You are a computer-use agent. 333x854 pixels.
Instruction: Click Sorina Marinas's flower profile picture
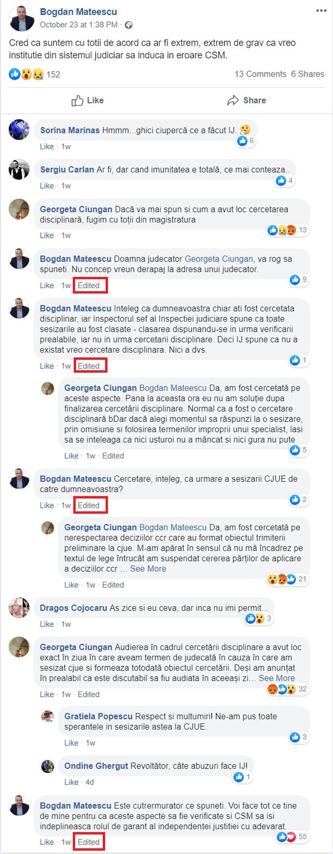pos(19,129)
